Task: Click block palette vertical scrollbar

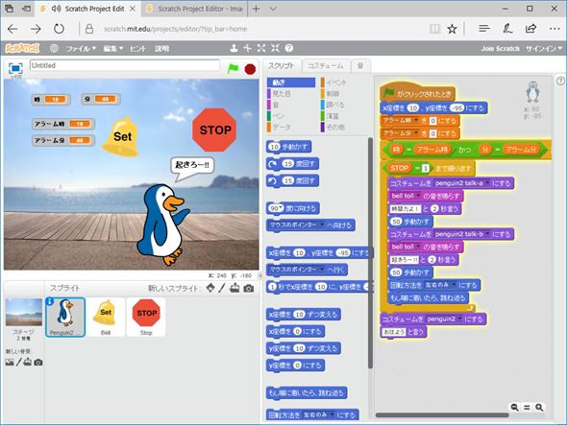Action: point(370,252)
